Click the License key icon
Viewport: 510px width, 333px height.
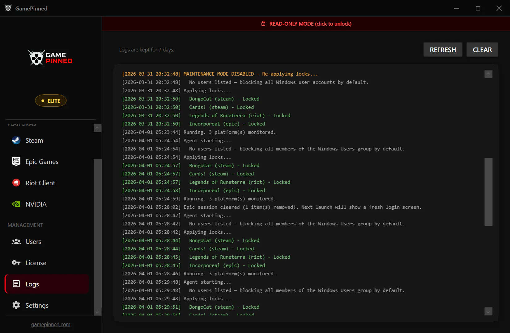click(x=16, y=263)
